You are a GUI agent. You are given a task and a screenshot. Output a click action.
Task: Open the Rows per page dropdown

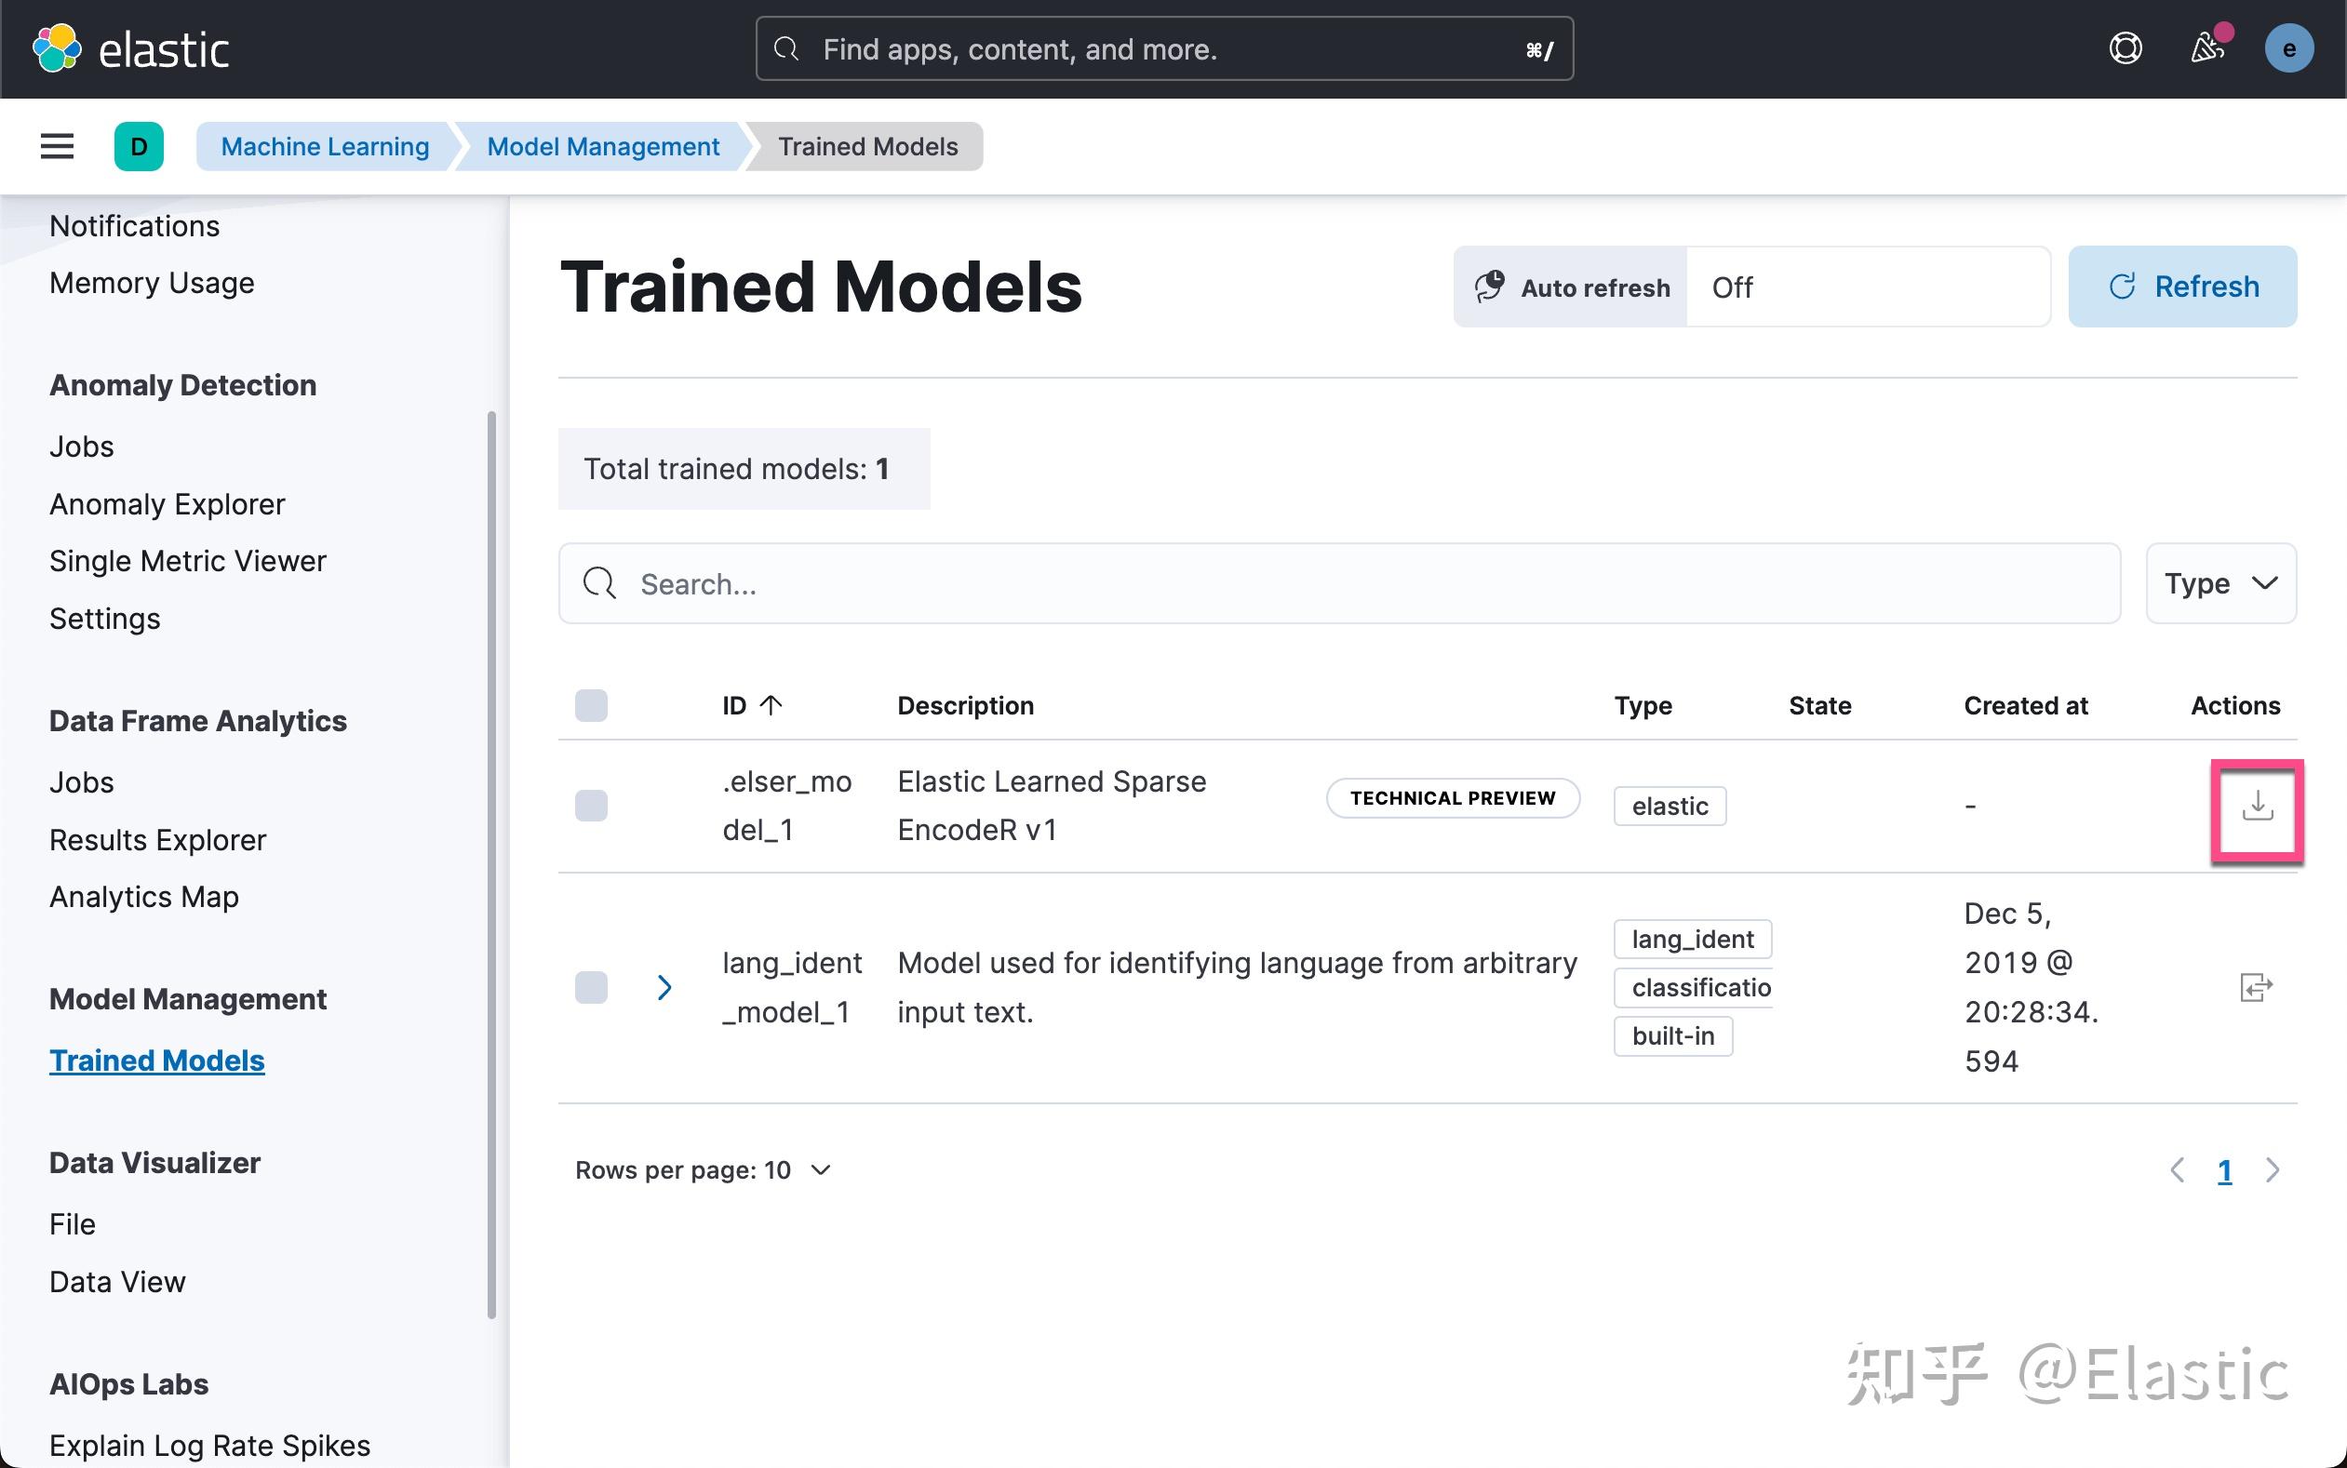(703, 1170)
